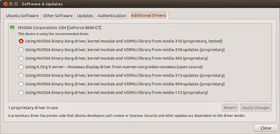Image resolution: width=280 pixels, height=134 pixels.
Task: Click 'This device is using the recommended driver' text
Action: coord(54,34)
